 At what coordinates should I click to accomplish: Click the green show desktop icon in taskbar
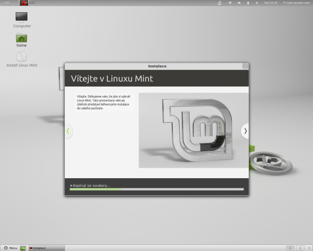[x=23, y=248]
